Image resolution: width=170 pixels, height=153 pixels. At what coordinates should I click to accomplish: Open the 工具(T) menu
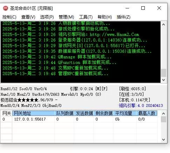click(x=86, y=17)
